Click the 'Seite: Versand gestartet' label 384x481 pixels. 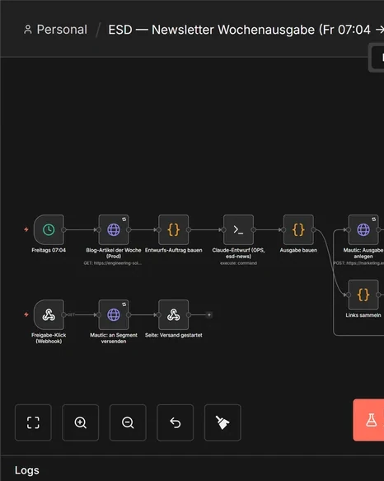point(173,335)
